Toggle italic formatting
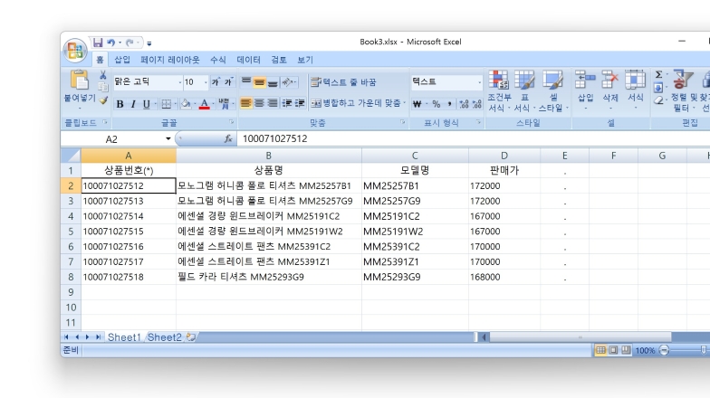 point(133,104)
